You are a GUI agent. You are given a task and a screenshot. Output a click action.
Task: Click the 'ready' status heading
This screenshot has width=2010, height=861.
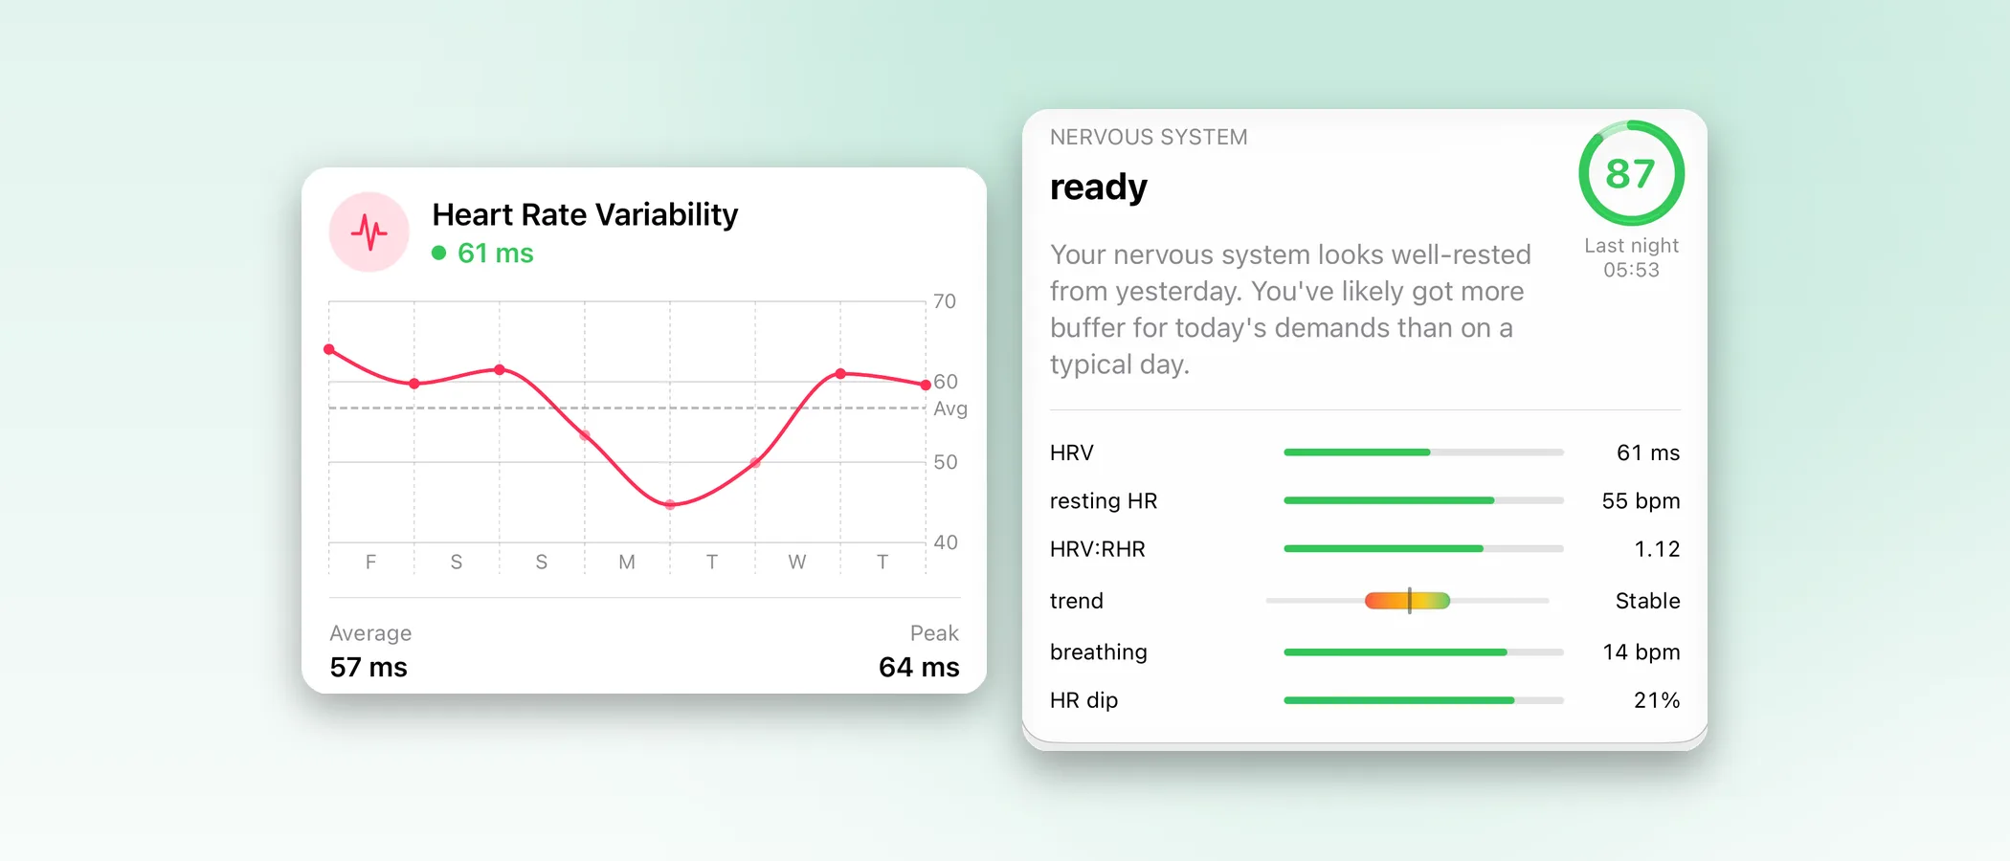point(1098,187)
